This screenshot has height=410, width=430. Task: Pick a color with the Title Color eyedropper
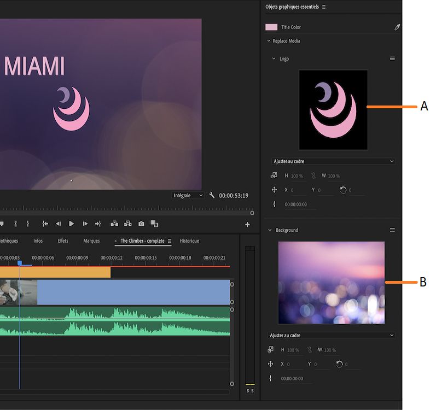coord(397,27)
